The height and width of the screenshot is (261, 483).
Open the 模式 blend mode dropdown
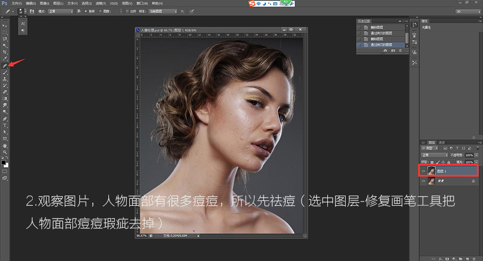pyautogui.click(x=61, y=11)
